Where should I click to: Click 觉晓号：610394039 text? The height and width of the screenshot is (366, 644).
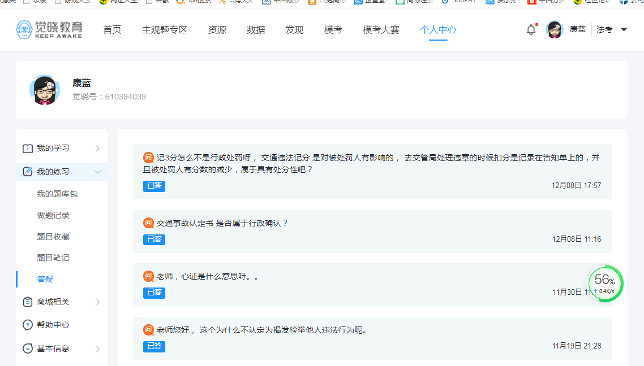click(109, 97)
